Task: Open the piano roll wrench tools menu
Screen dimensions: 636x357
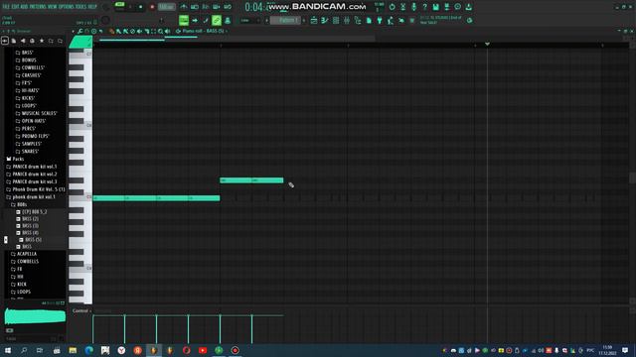Action: point(79,31)
